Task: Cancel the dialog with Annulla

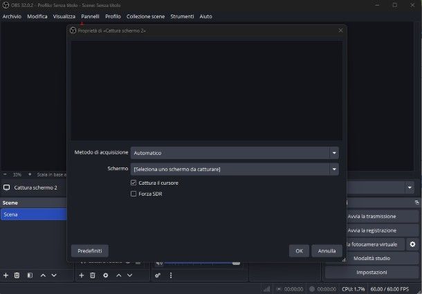Action: point(327,251)
